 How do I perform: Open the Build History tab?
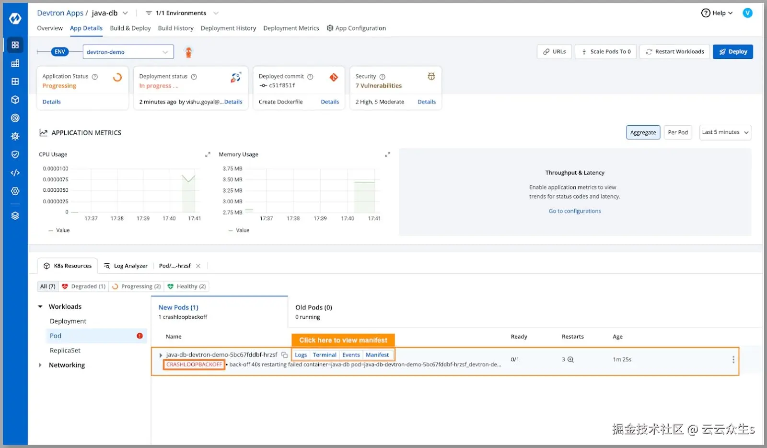click(x=176, y=28)
